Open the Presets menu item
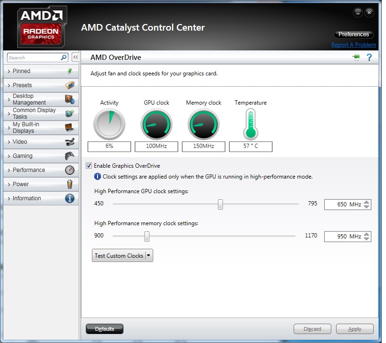This screenshot has height=343, width=386. 41,85
